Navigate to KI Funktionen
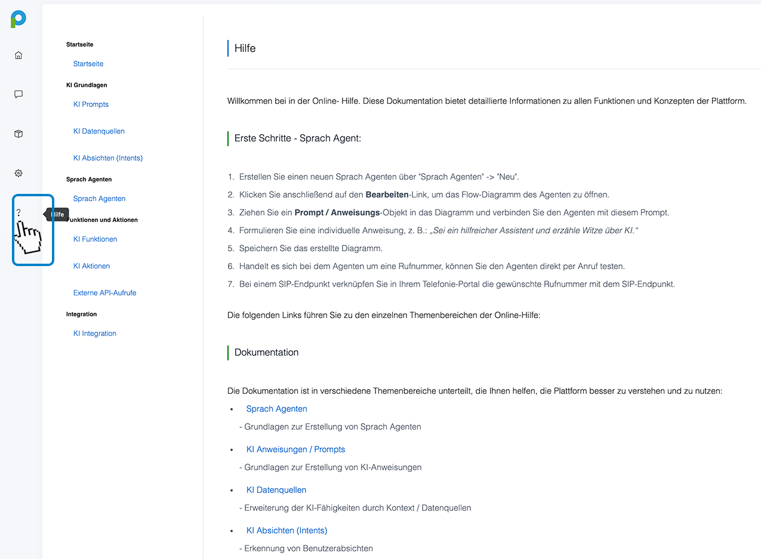The width and height of the screenshot is (761, 559). click(95, 239)
